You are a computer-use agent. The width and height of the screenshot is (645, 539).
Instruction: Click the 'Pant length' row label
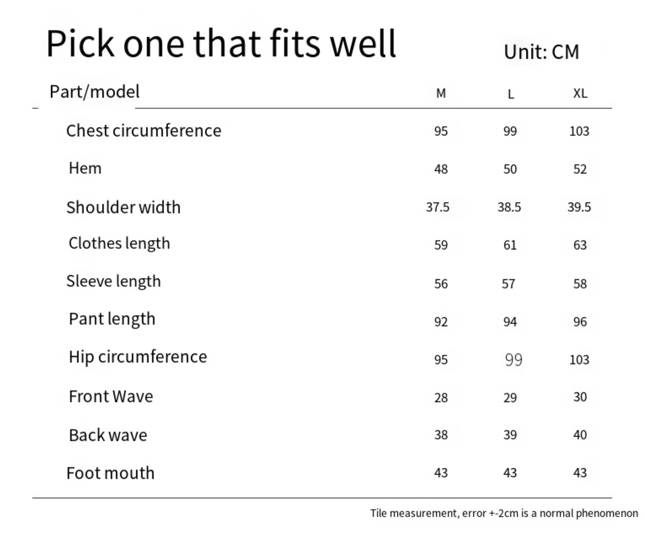112,319
